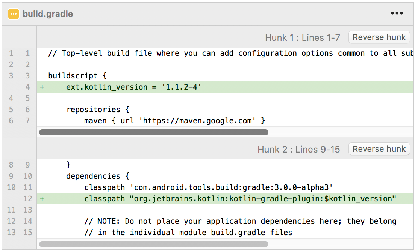Click the 'Hunk 1 : Lines 1-7' label

(x=302, y=38)
